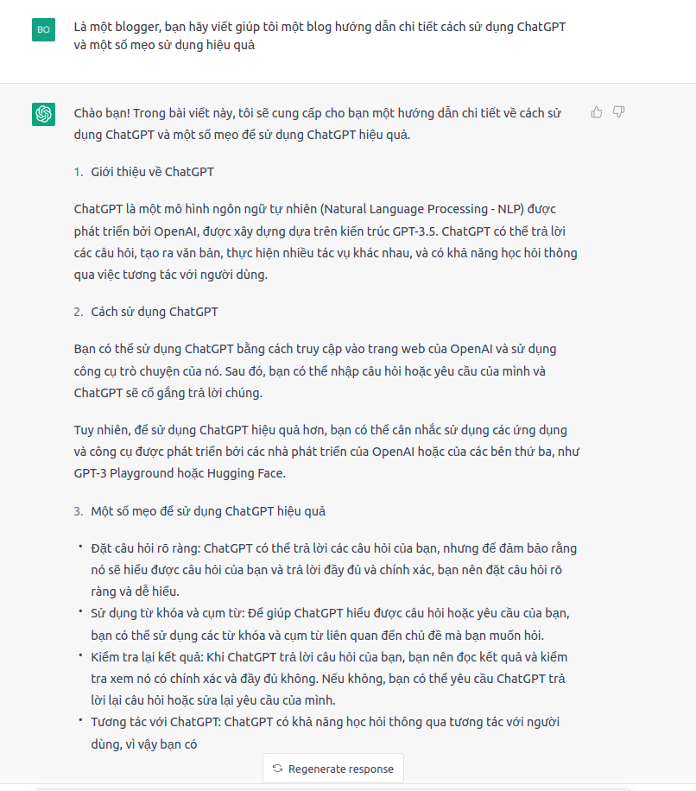The height and width of the screenshot is (791, 696).
Task: Click the "Kiểm tra lại kết quả" bullet
Action: tap(332, 678)
